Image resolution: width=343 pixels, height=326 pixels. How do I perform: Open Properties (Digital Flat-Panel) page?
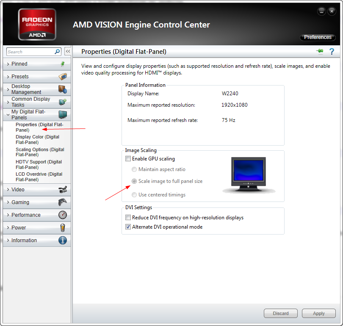(x=39, y=127)
